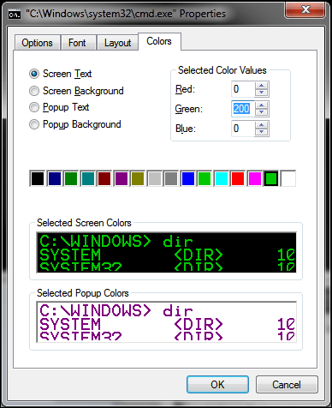Click the Green value field showing 200
The height and width of the screenshot is (408, 332).
click(x=242, y=109)
